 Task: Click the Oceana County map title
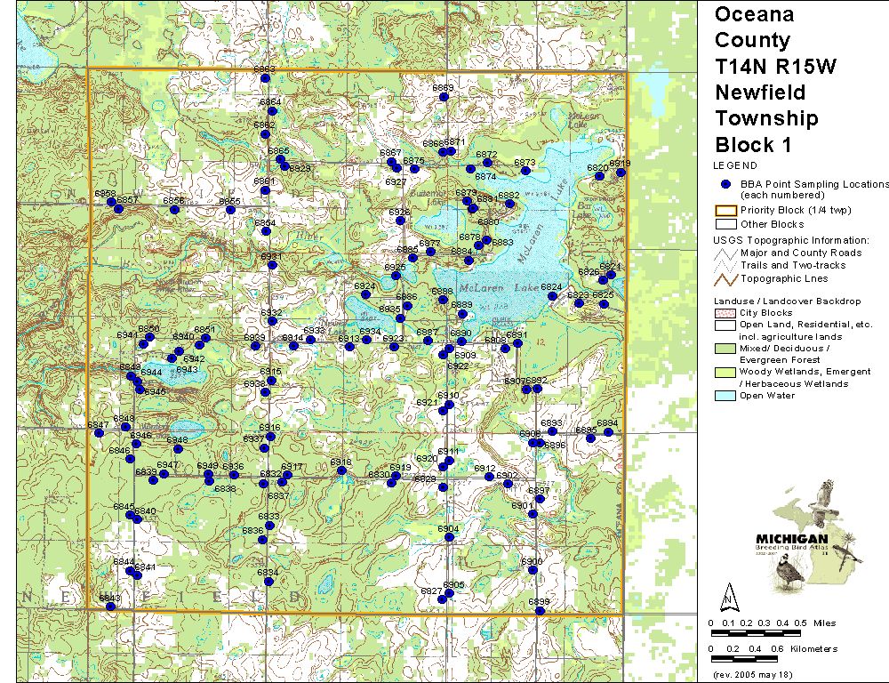(754, 28)
